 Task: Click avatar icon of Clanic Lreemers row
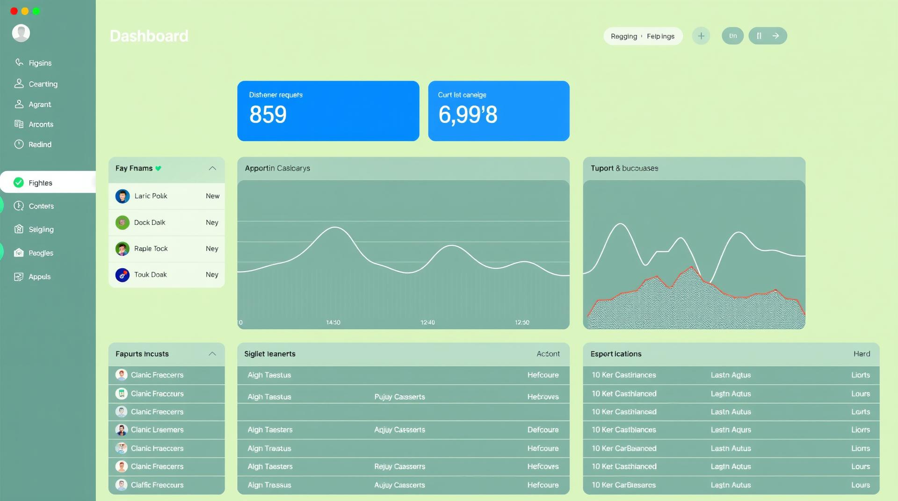coord(122,430)
